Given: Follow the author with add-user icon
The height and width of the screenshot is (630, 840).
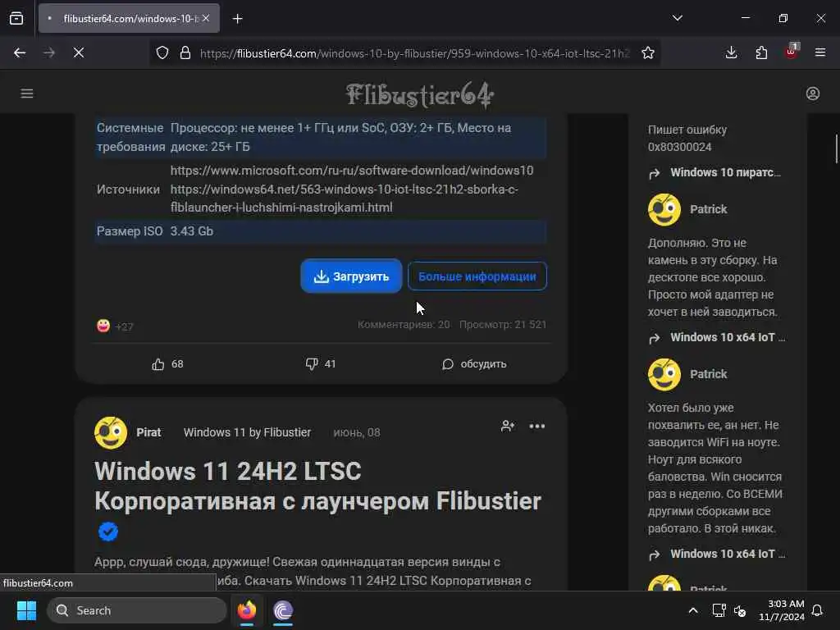Looking at the screenshot, I should (507, 427).
